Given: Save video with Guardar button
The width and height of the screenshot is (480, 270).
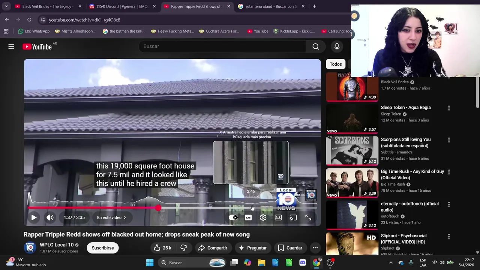Looking at the screenshot, I should pos(290,248).
